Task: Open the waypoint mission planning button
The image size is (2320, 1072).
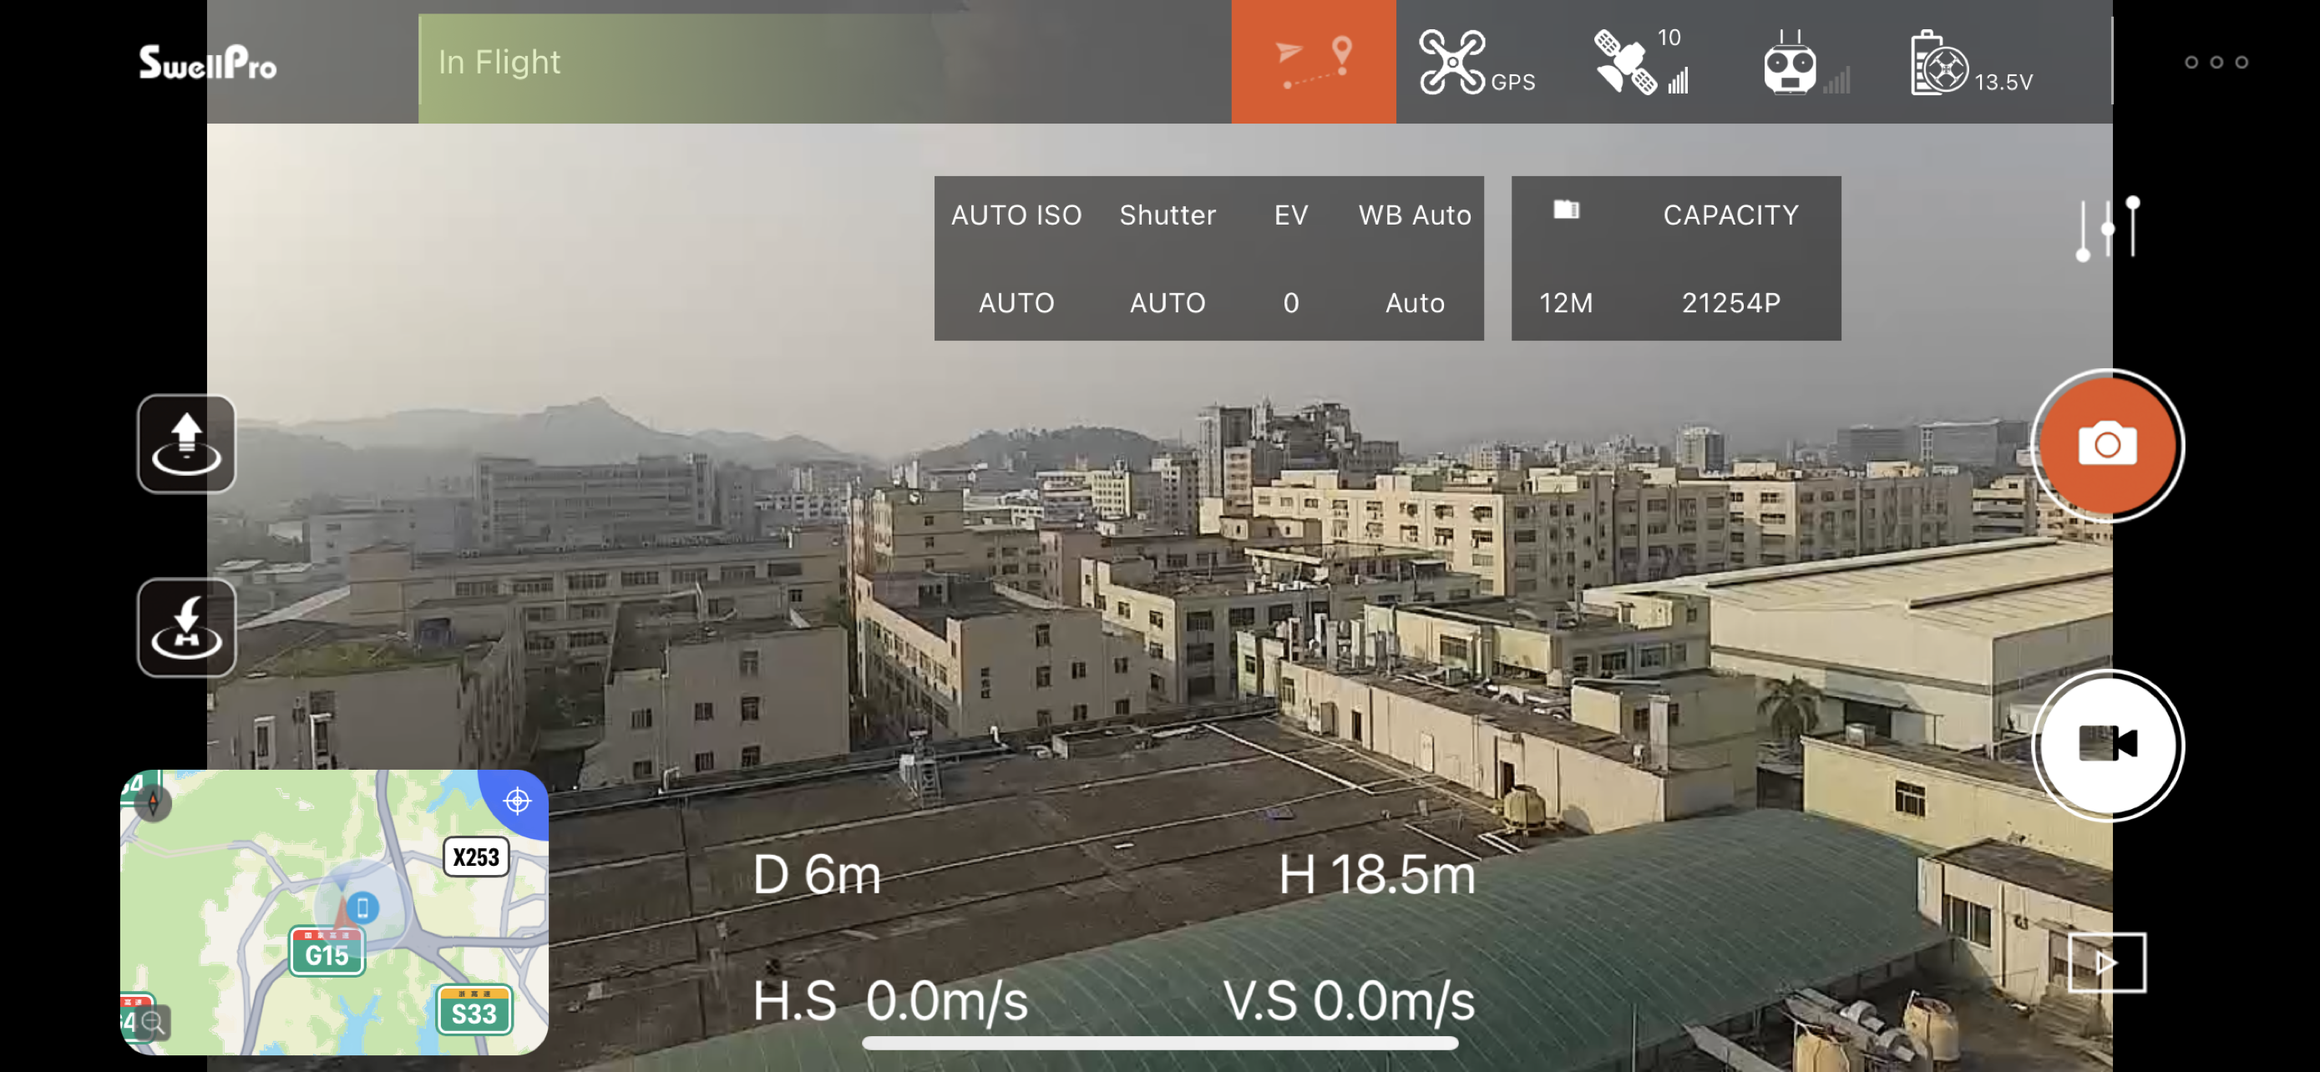Action: coord(1313,61)
